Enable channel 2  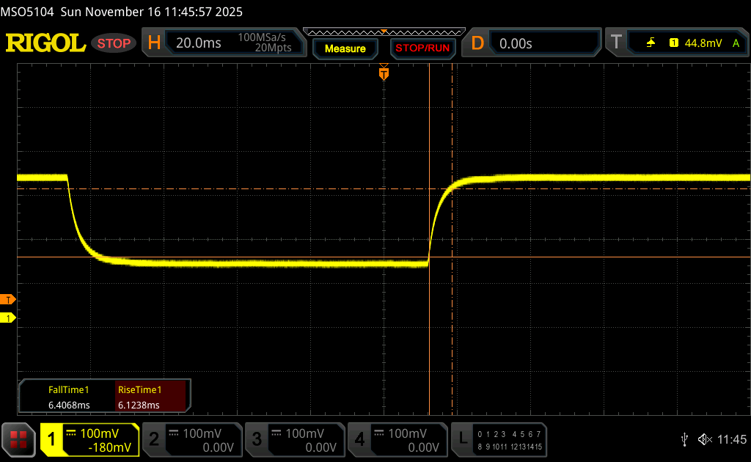coord(191,439)
